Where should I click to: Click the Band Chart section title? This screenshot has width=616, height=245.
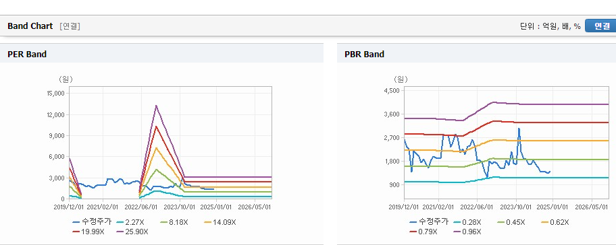click(x=30, y=26)
